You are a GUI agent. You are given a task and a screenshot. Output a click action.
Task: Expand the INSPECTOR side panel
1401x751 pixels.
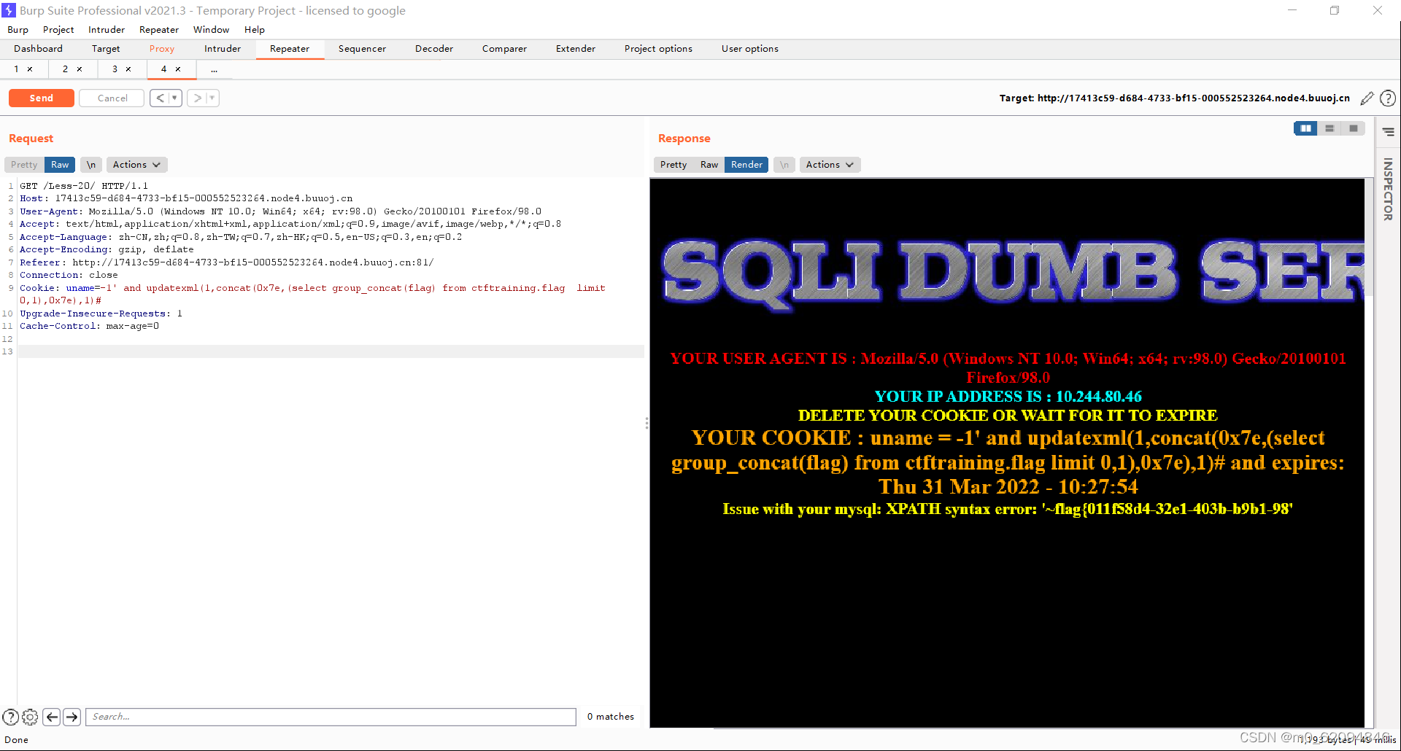coord(1388,190)
